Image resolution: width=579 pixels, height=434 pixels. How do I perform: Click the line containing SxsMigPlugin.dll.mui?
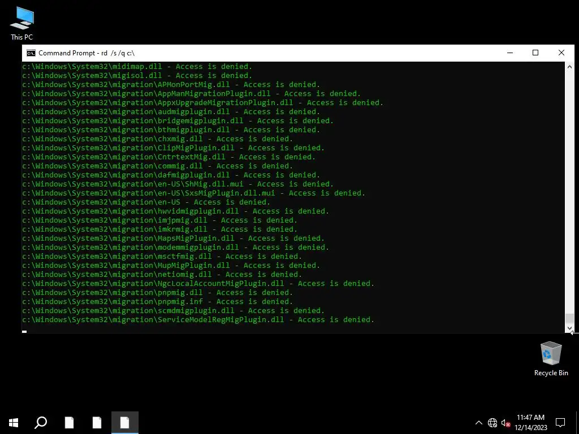[193, 193]
